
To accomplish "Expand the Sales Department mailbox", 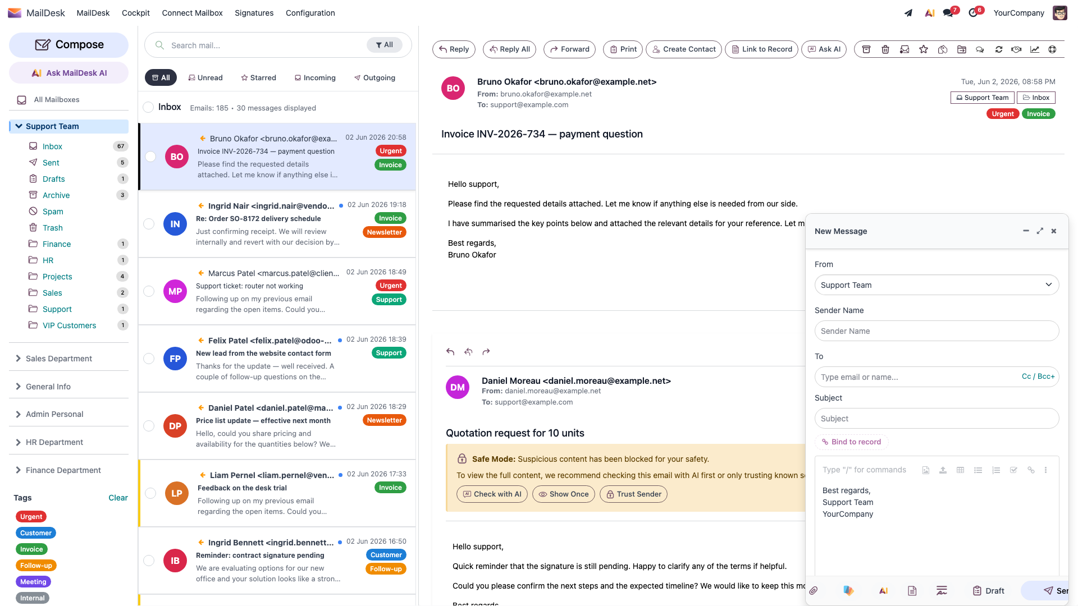I will (19, 359).
